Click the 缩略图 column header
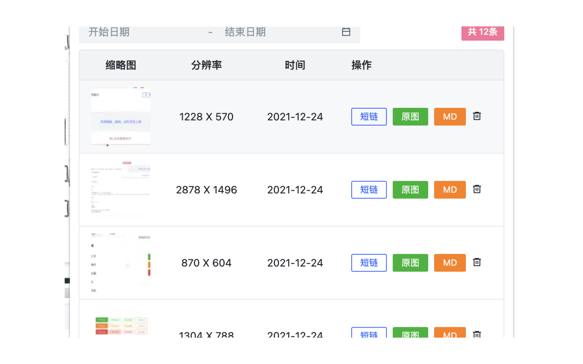This screenshot has height=364, width=583. click(x=121, y=65)
